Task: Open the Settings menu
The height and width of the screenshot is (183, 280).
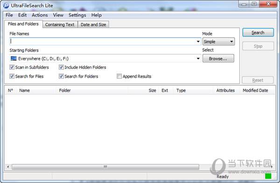Action: tap(77, 15)
